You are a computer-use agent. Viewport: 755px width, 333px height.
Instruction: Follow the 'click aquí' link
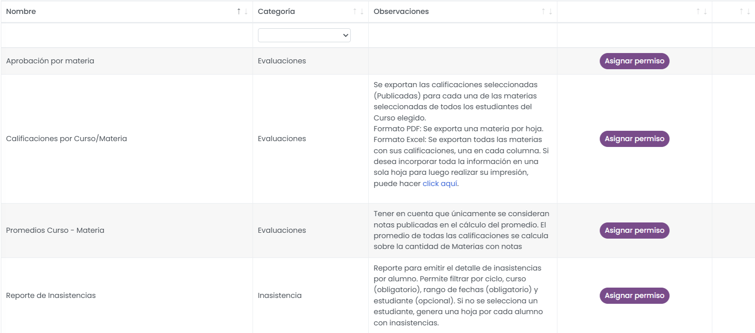(439, 183)
